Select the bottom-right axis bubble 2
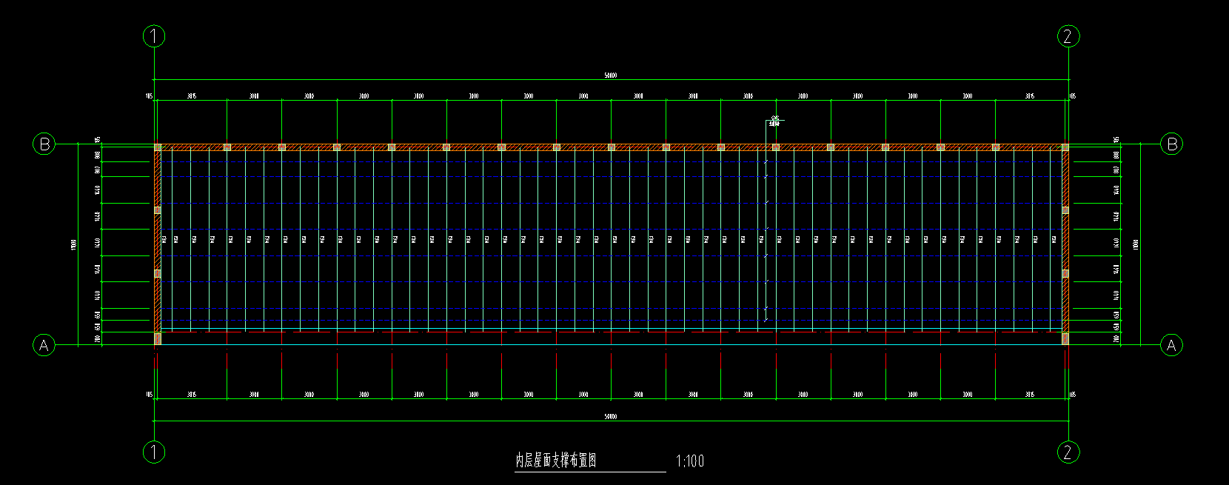This screenshot has width=1229, height=485. [x=1068, y=452]
